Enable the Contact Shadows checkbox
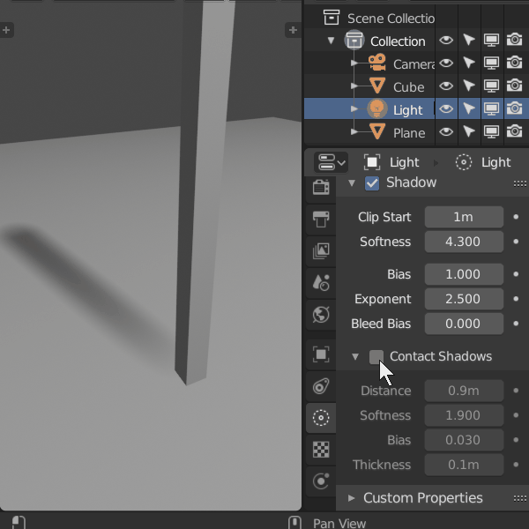Viewport: 529px width, 529px height. [376, 356]
